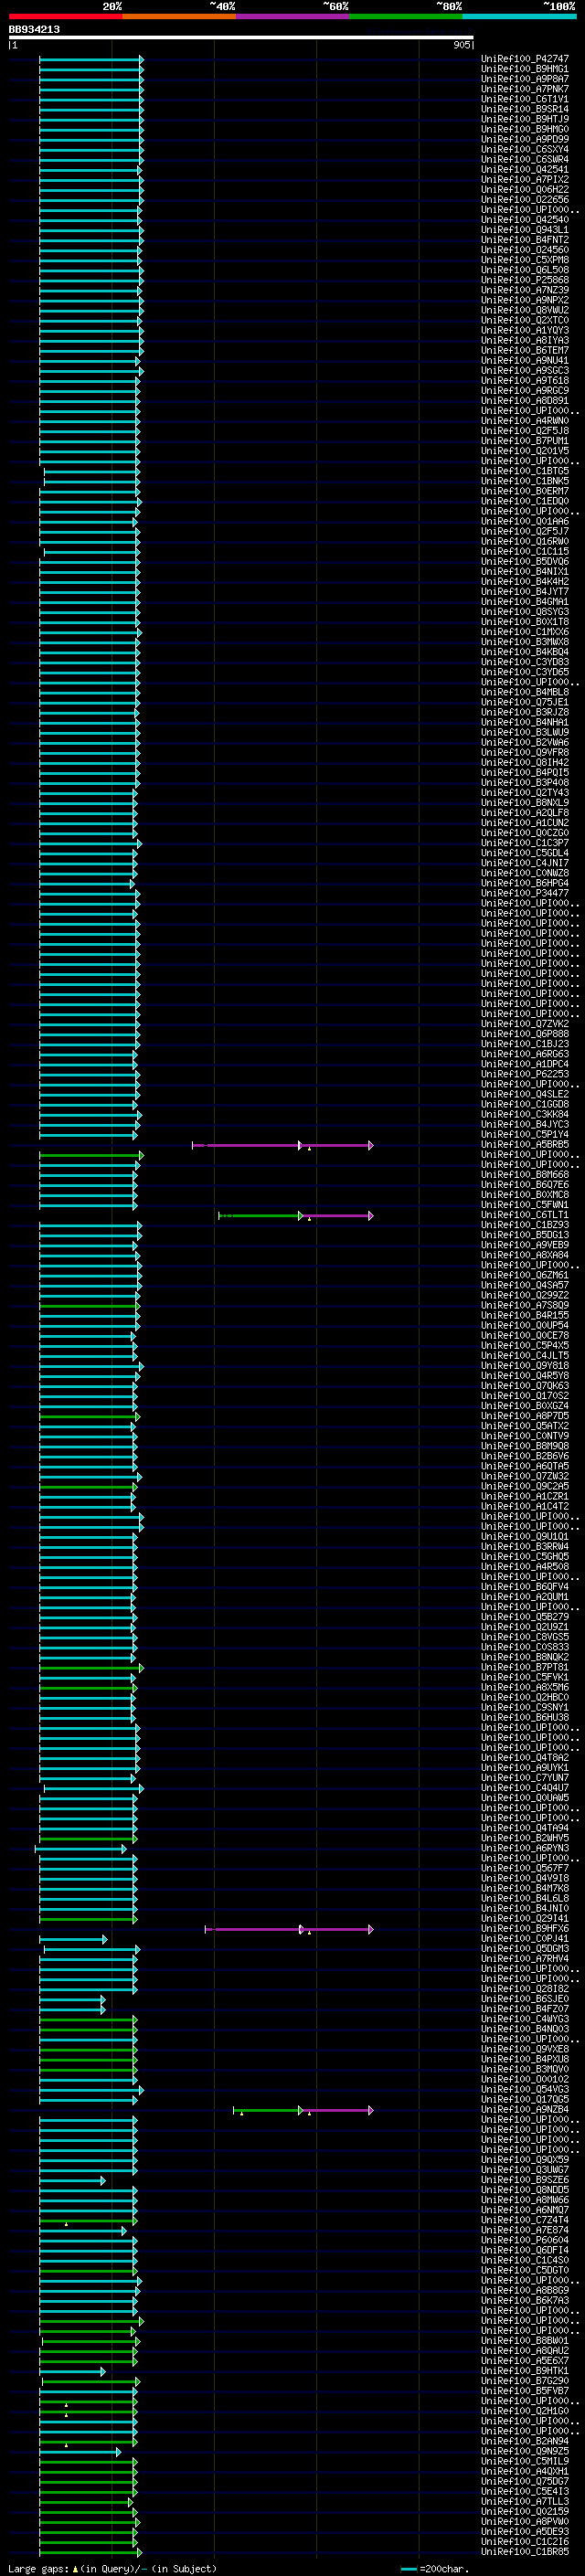Click the green ~80% identity legend bar
The image size is (585, 2576).
[406, 17]
